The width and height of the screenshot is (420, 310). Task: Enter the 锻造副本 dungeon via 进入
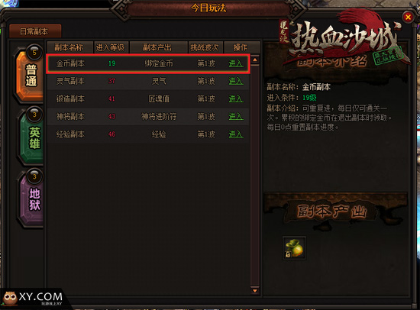[236, 98]
